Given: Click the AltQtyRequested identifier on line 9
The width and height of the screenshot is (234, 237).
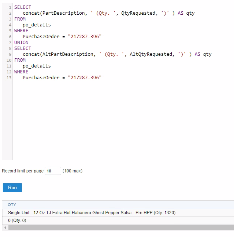Looking at the screenshot, I should tap(151, 54).
